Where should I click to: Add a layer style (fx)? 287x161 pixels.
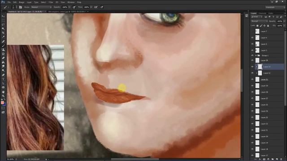(x=260, y=159)
